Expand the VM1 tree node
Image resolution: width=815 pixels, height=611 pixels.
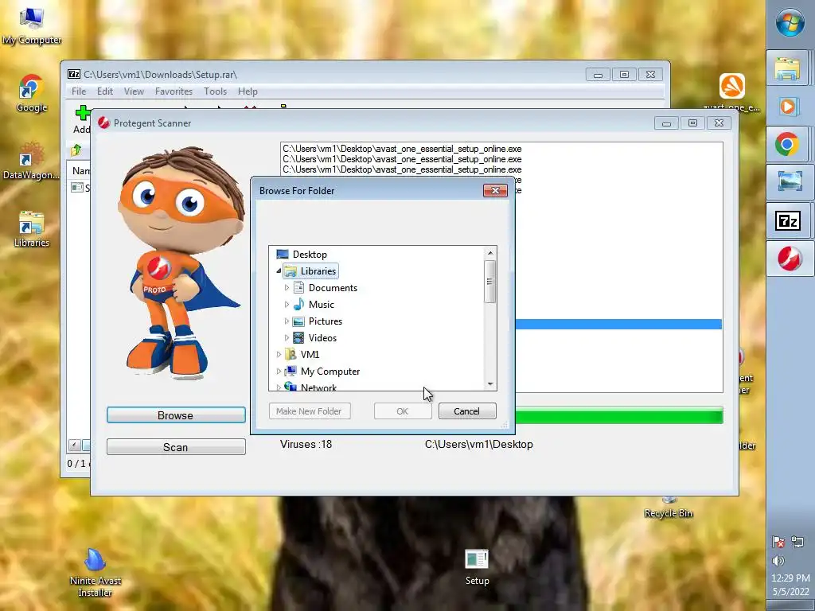coord(279,354)
